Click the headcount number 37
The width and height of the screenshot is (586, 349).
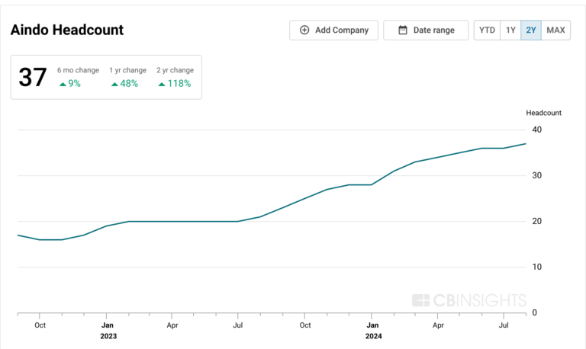pyautogui.click(x=32, y=77)
